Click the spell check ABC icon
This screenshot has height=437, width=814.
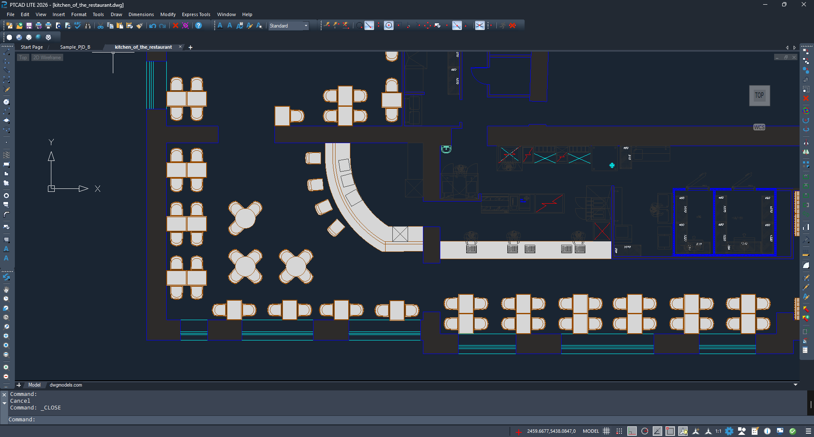[x=78, y=26]
